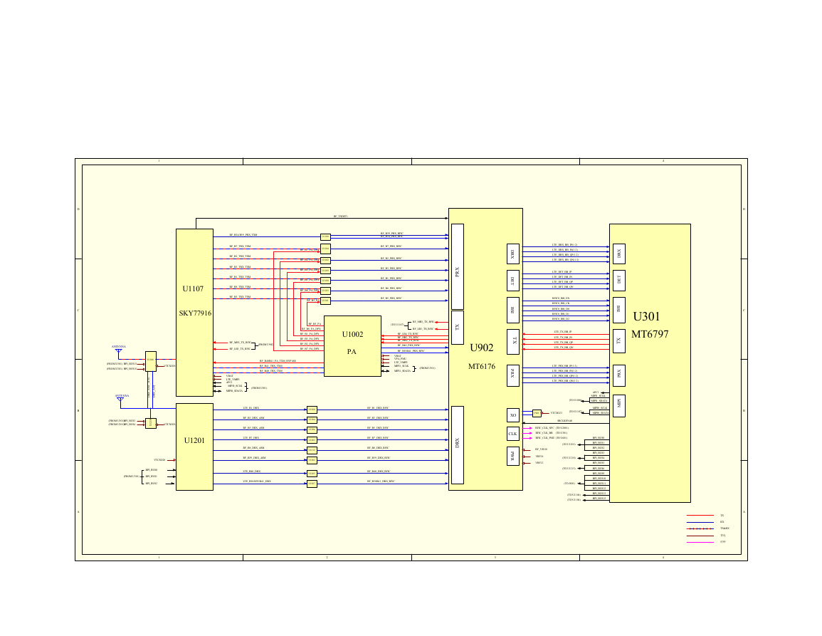Select the U1201 block
Screen dimensions: 822x636
[194, 447]
